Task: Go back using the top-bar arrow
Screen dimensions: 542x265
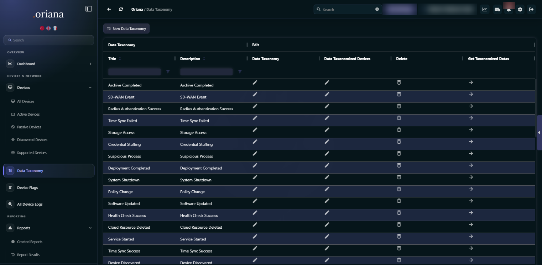Action: (x=109, y=10)
